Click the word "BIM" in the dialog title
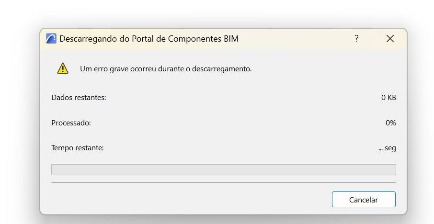Viewport: 434px width, 224px height. (231, 39)
